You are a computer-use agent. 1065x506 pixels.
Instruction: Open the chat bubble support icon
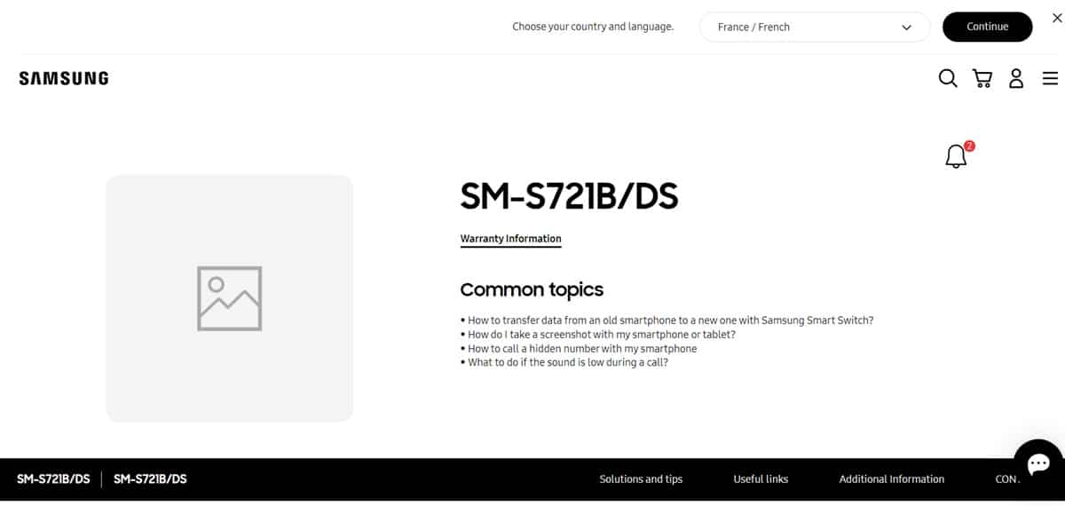click(1038, 463)
